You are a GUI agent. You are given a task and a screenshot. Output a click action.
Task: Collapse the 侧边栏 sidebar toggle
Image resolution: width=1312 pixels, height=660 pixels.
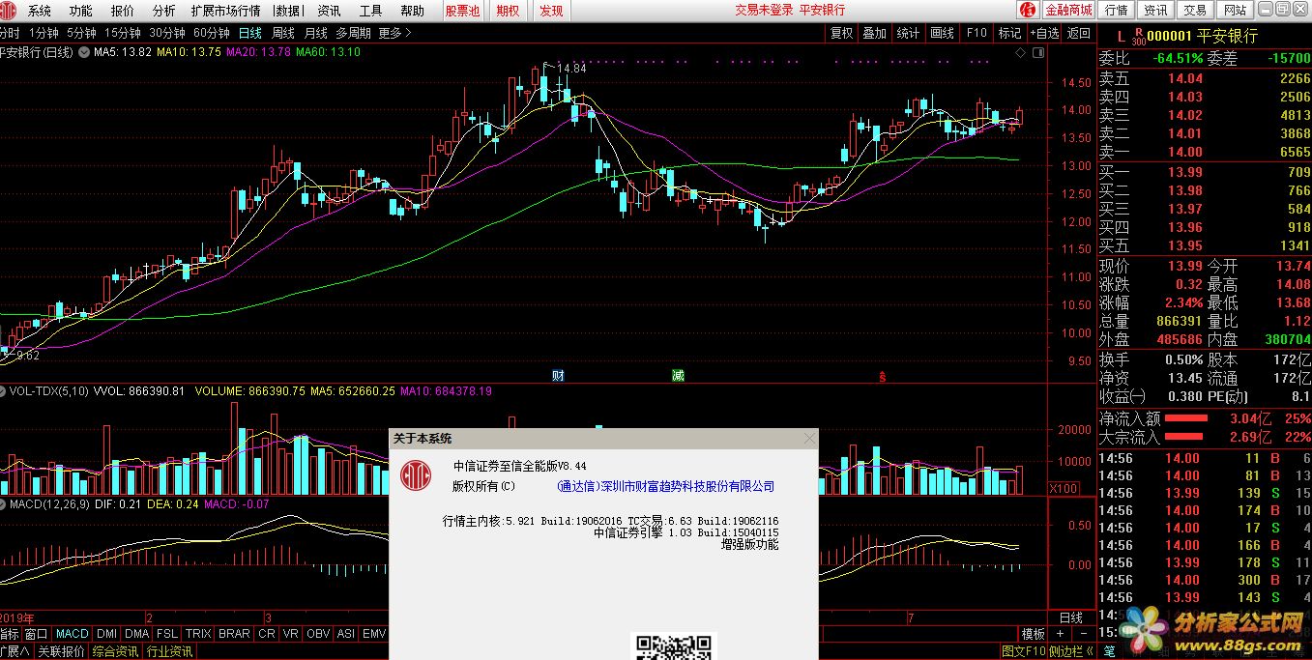[1071, 652]
